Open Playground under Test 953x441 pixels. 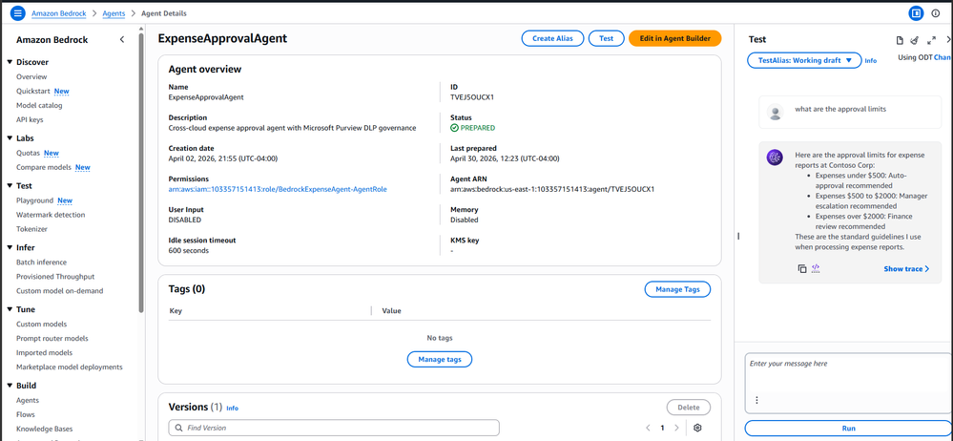(x=35, y=200)
